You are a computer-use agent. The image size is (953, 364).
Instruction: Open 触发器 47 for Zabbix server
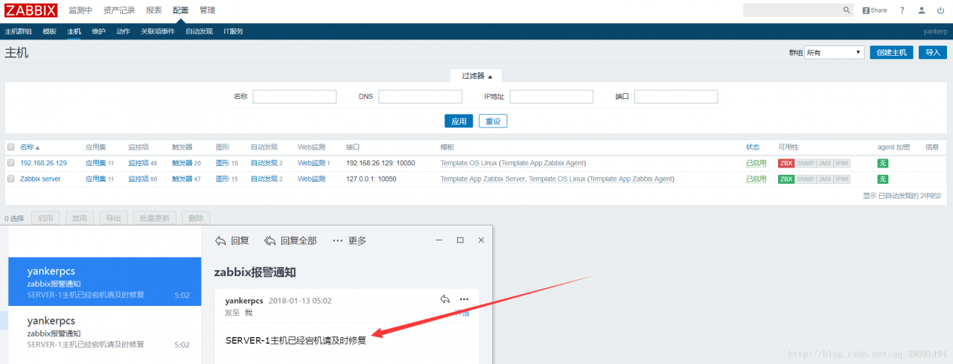(182, 179)
